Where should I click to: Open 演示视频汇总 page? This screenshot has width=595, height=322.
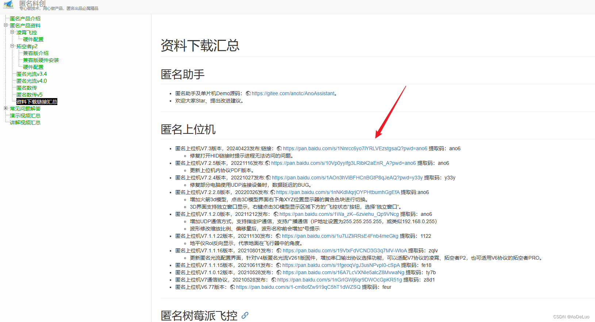coord(25,116)
